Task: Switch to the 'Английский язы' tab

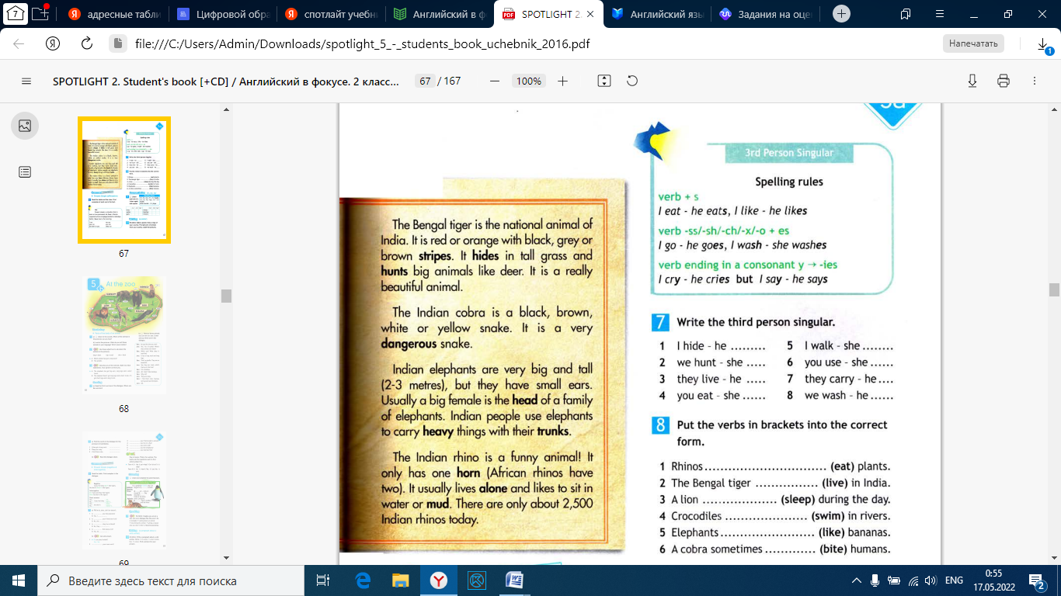Action: coord(656,14)
